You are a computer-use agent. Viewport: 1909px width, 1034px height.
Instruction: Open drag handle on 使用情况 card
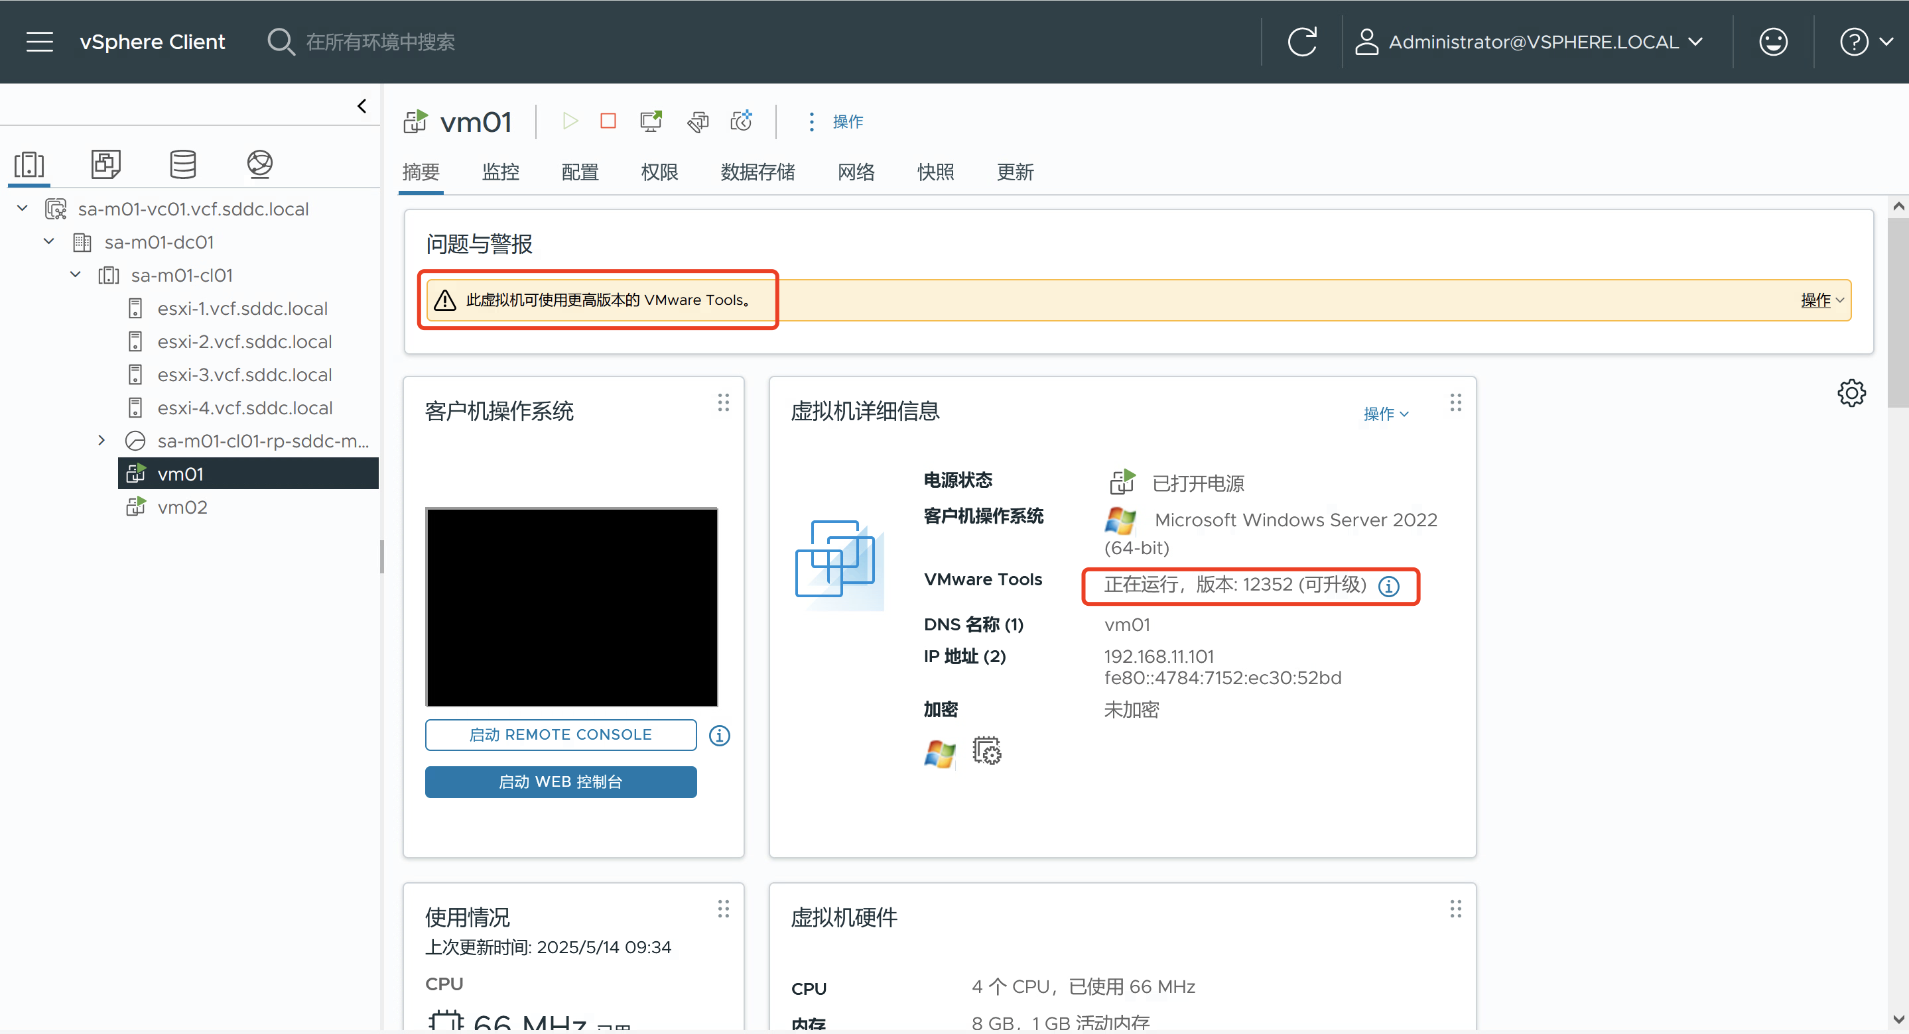(x=723, y=909)
